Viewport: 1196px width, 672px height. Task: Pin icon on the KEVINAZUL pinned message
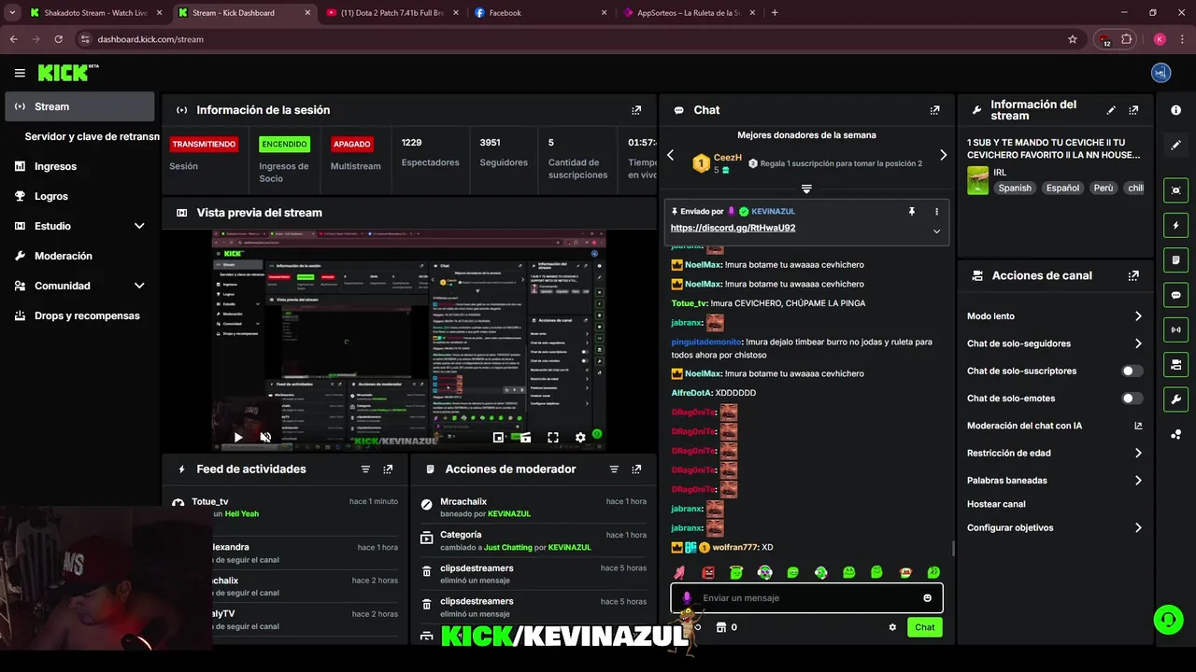[911, 212]
